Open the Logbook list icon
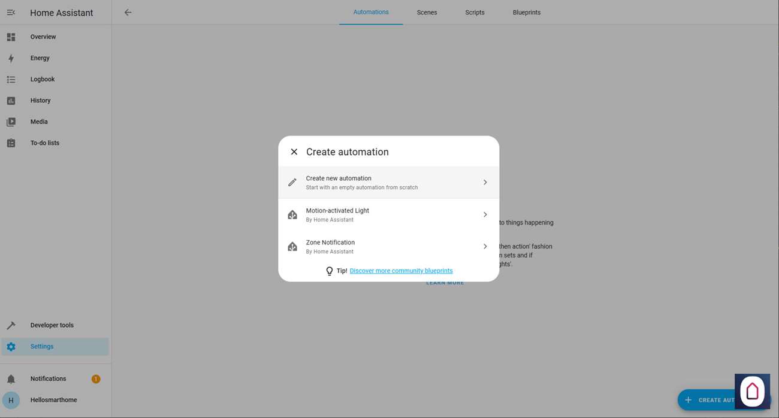Image resolution: width=779 pixels, height=418 pixels. point(11,80)
